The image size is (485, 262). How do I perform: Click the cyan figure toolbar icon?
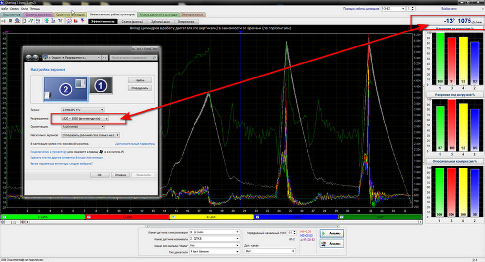(x=47, y=21)
